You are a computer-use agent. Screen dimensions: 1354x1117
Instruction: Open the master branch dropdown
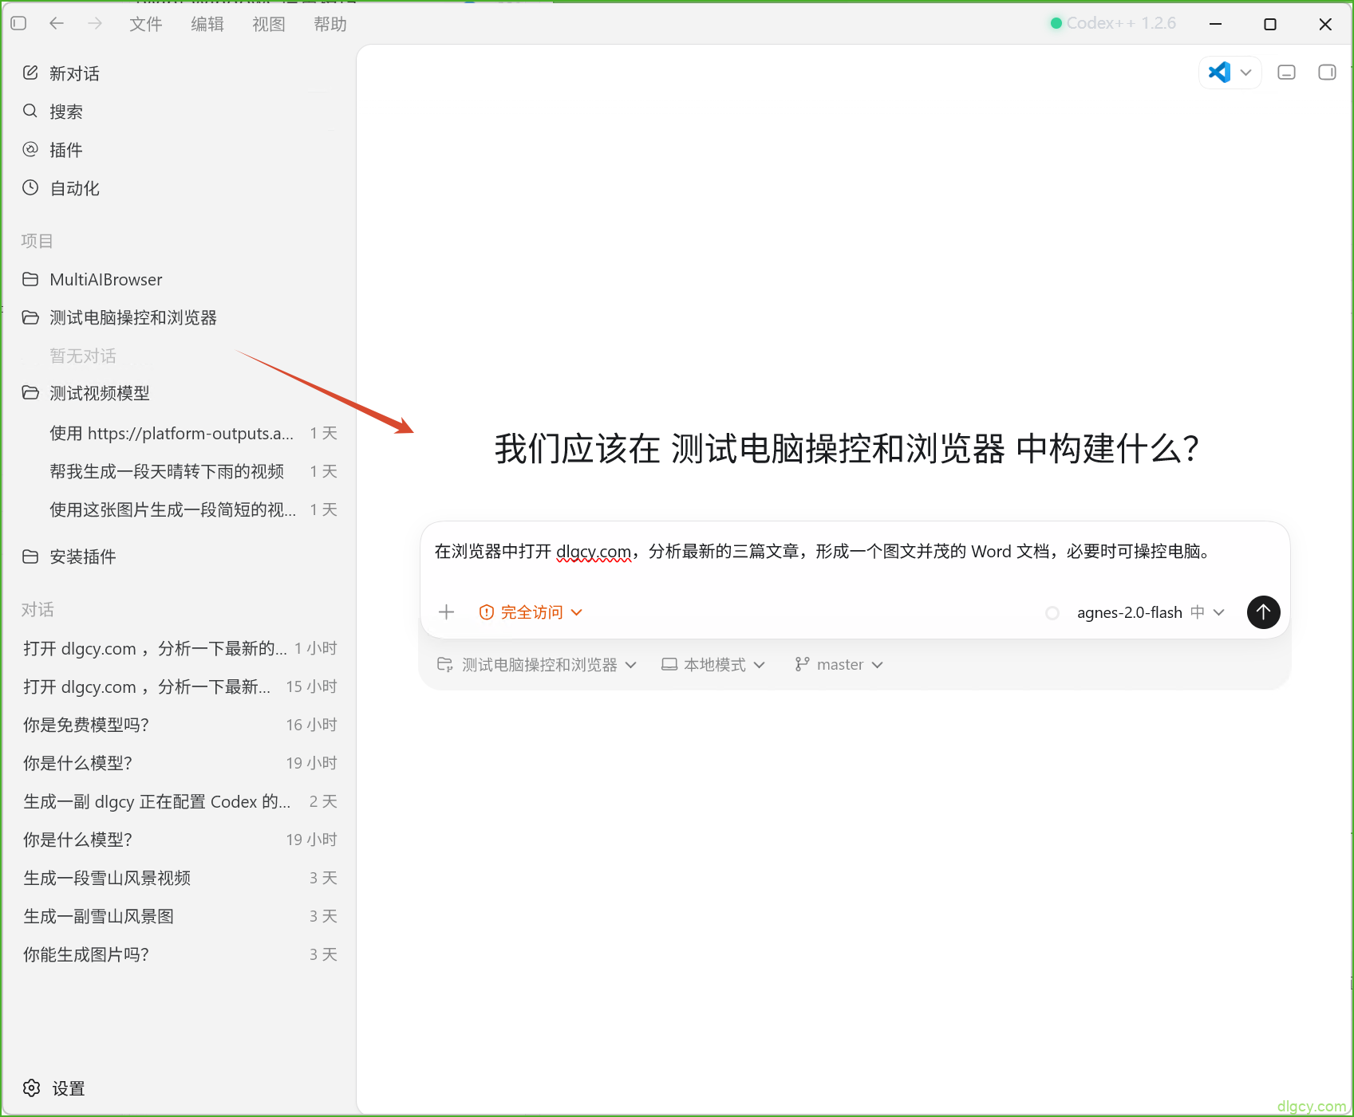coord(839,665)
